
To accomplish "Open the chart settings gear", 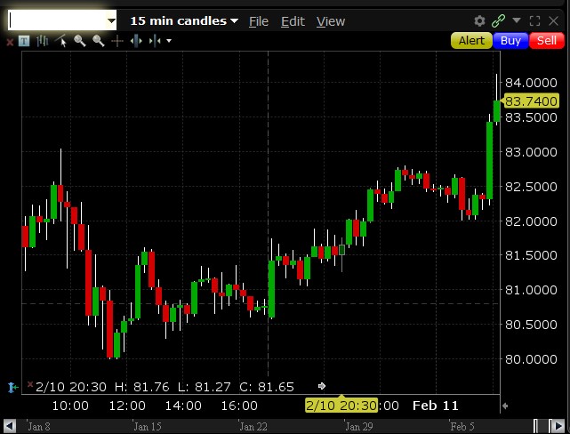I will (480, 21).
